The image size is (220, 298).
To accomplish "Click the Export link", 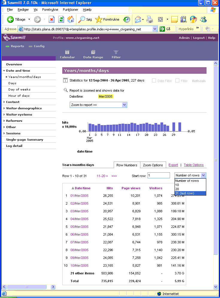I will coord(173,165).
